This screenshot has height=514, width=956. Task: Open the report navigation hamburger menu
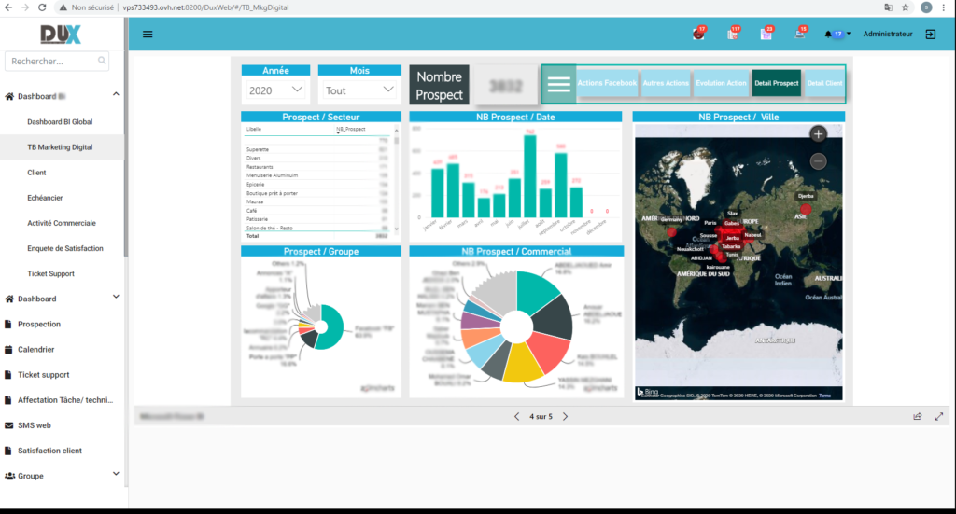(x=558, y=83)
